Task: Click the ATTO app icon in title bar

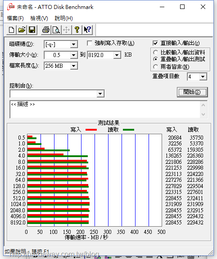Action: coord(11,7)
